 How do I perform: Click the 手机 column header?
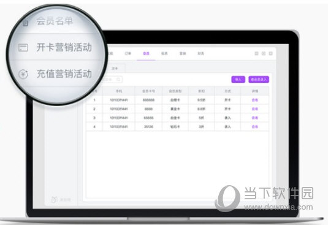(x=119, y=91)
